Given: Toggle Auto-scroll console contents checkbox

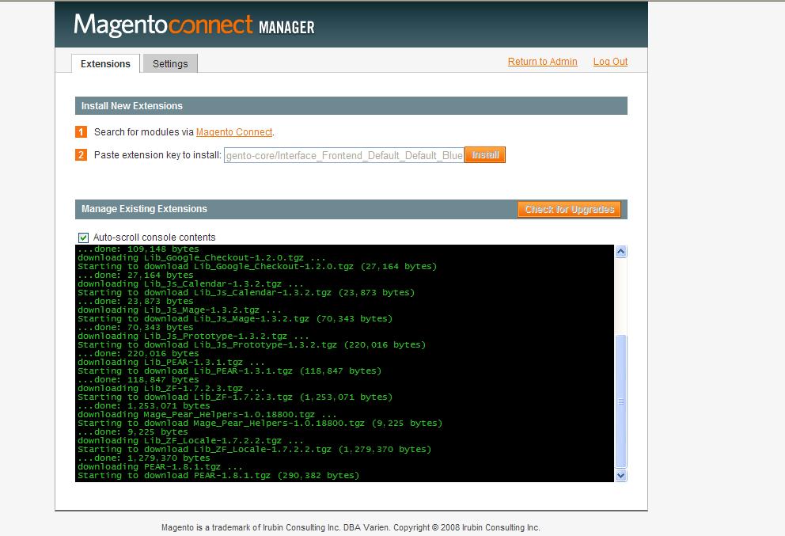Looking at the screenshot, I should pyautogui.click(x=83, y=238).
